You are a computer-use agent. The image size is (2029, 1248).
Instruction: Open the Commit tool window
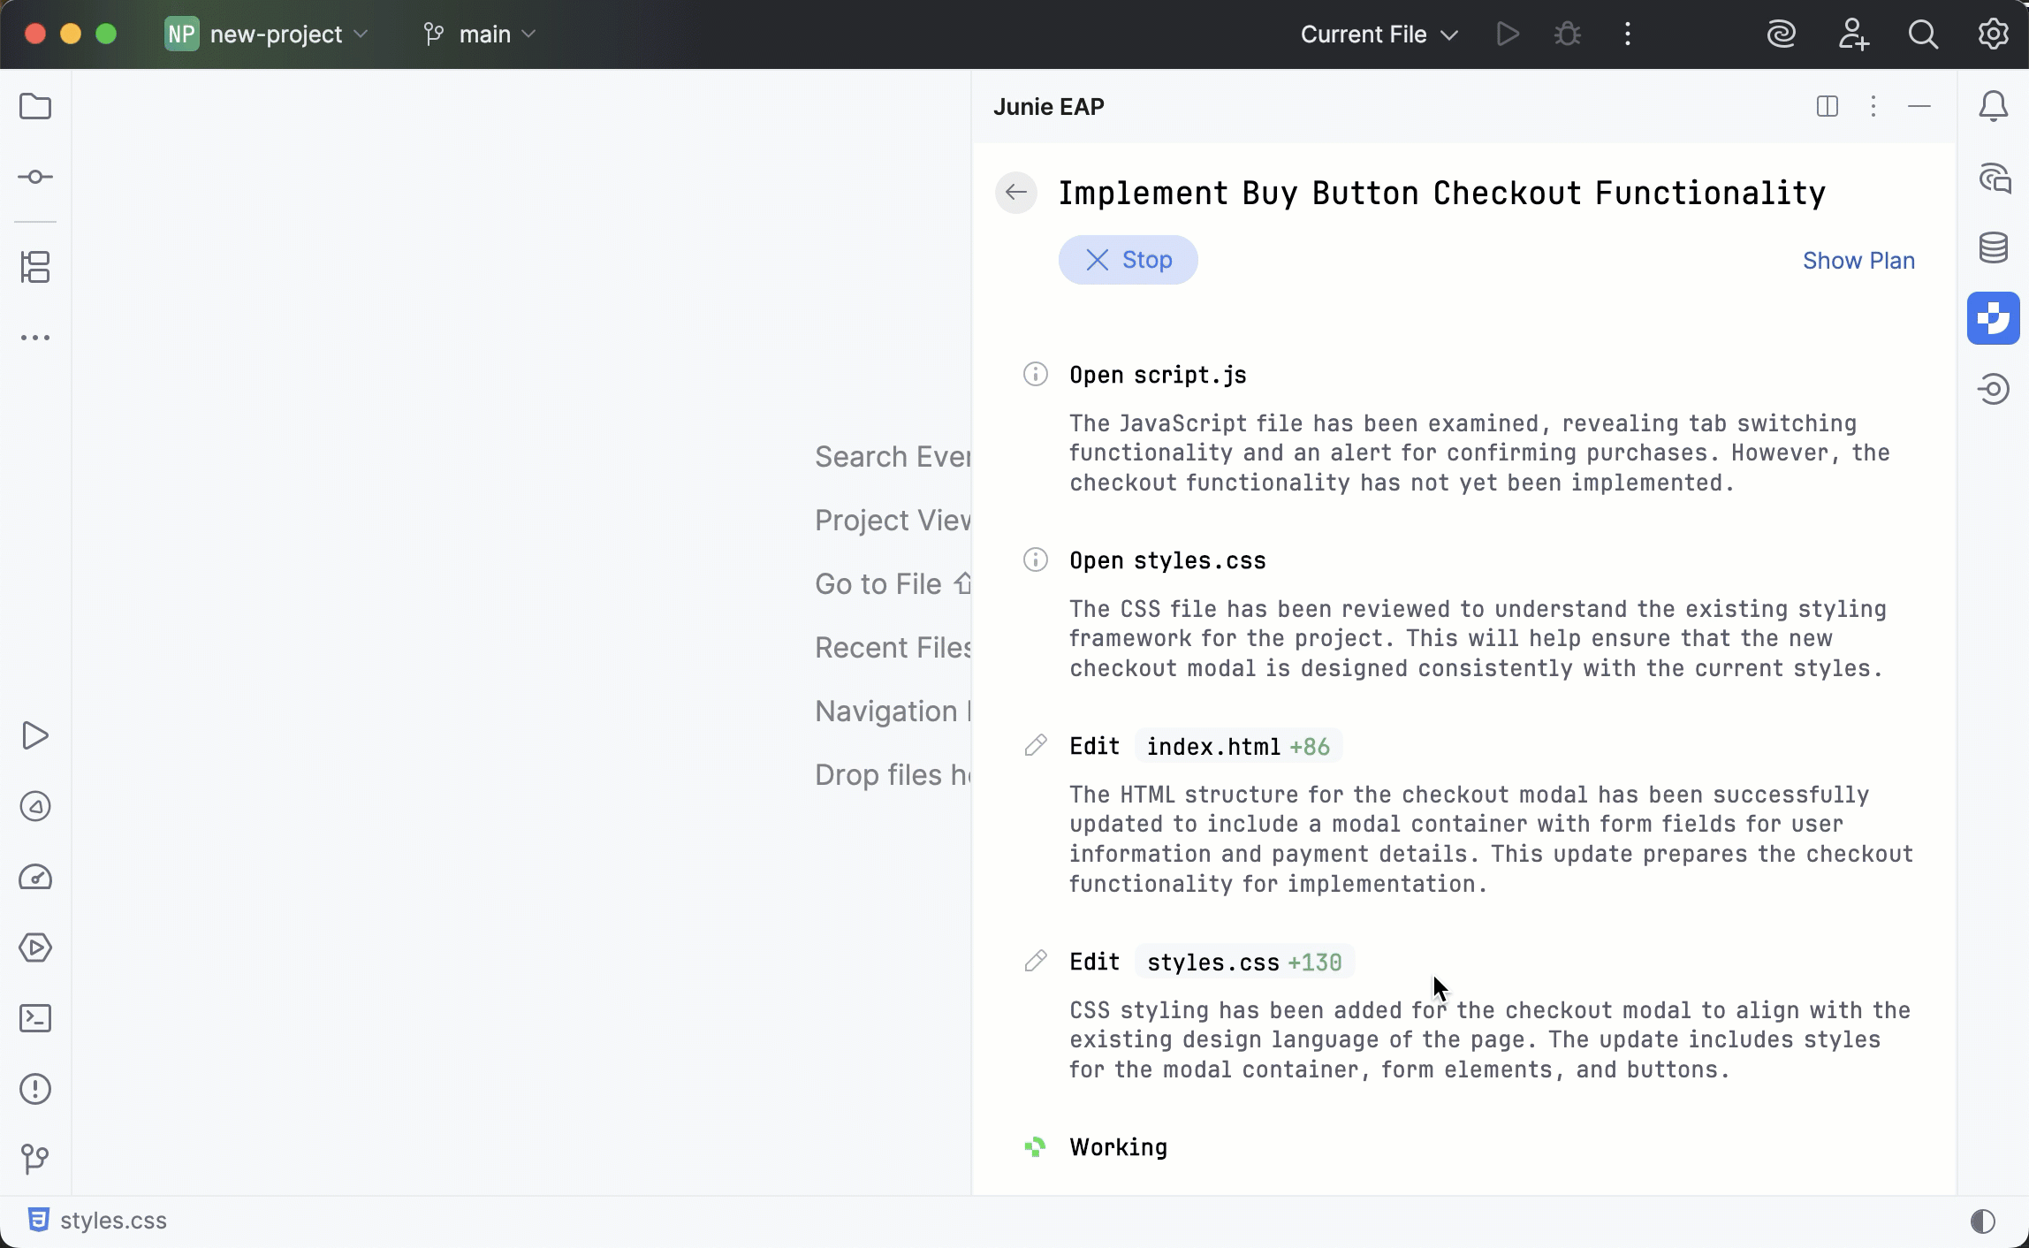[35, 177]
